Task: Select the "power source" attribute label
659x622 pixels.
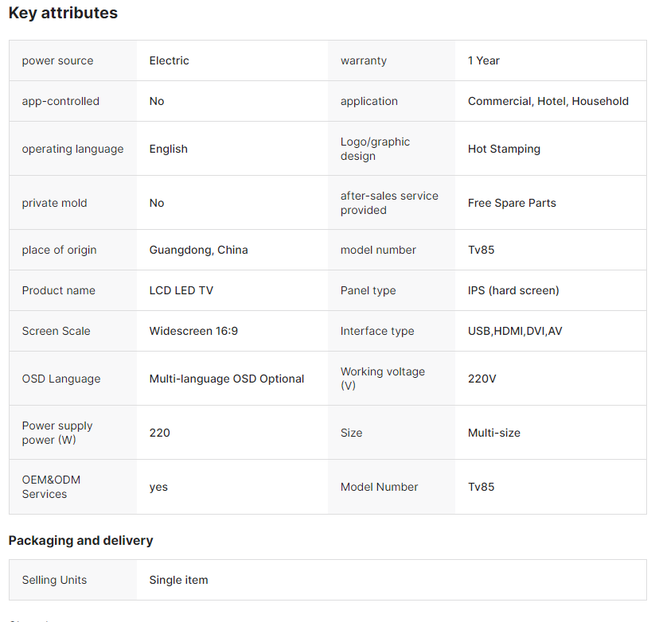Action: point(57,60)
